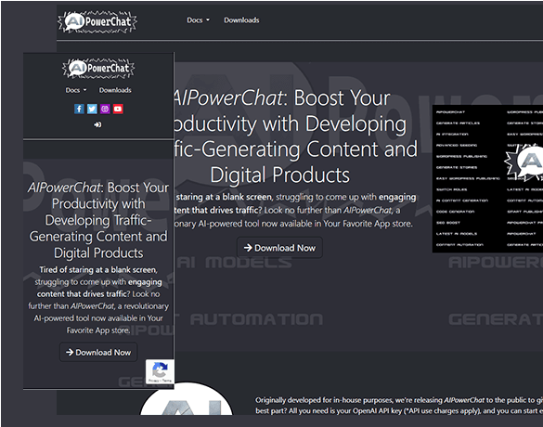Open Downloads in the desktop header

point(241,20)
